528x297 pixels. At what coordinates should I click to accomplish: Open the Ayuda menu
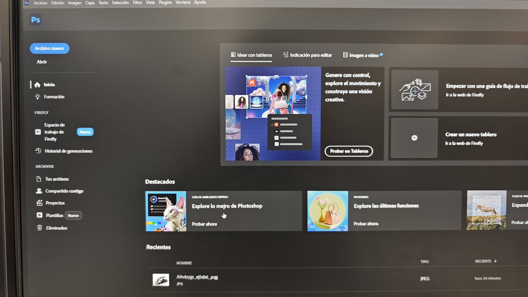(200, 3)
